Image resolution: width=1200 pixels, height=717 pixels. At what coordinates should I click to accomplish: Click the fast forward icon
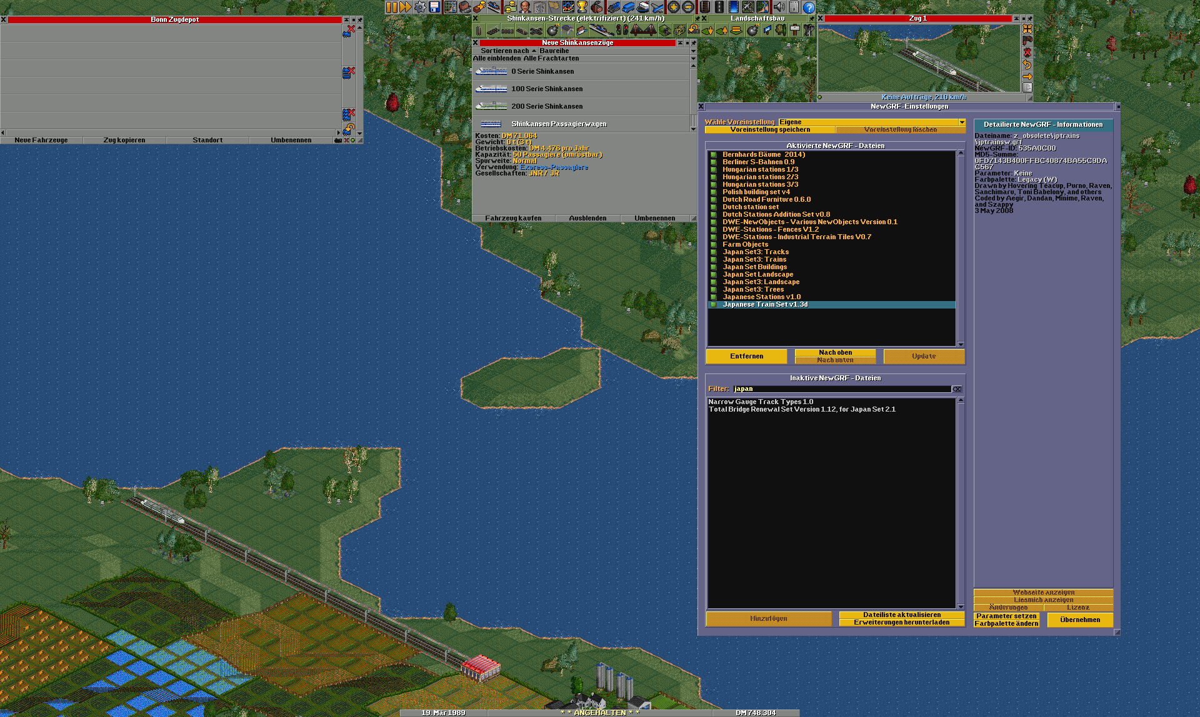405,7
